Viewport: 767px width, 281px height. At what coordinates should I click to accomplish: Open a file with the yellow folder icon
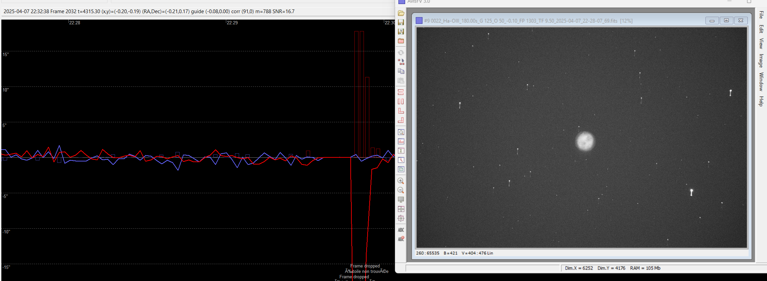pyautogui.click(x=401, y=13)
